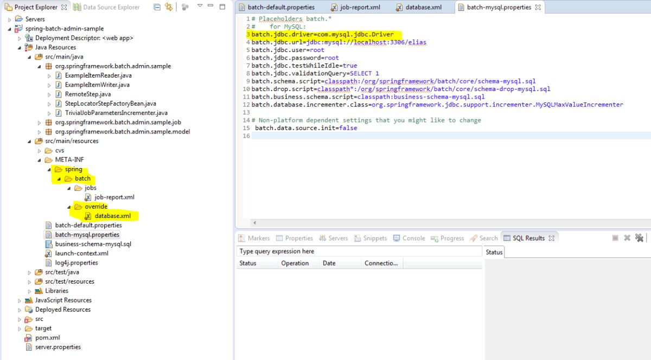Click Terminate icon in SQL Results toolbar

click(x=615, y=238)
